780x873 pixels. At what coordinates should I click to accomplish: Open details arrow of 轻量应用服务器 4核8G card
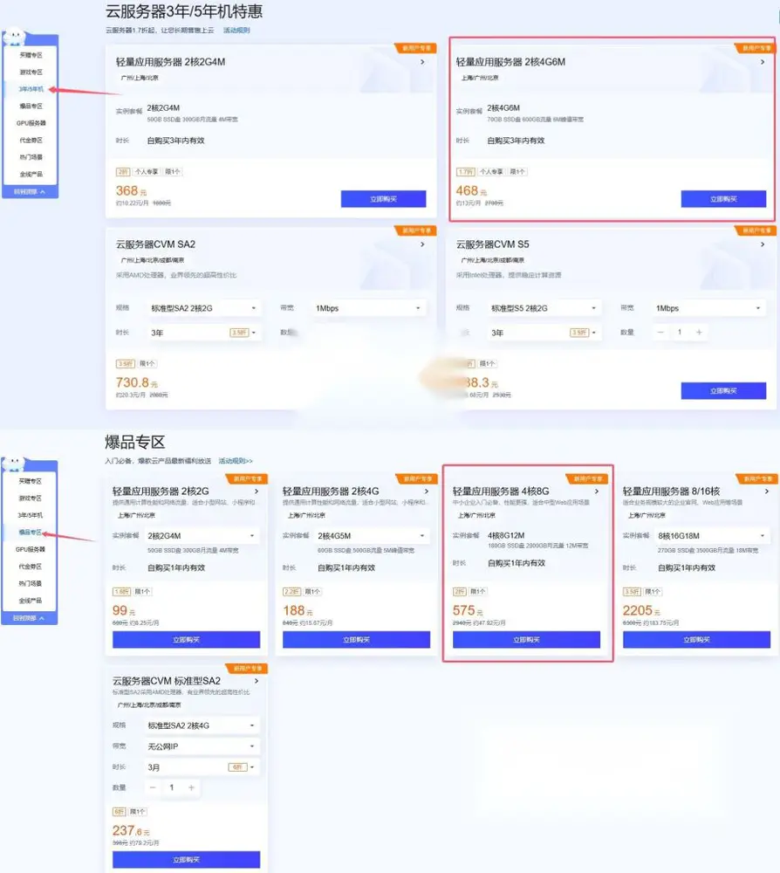click(x=597, y=491)
